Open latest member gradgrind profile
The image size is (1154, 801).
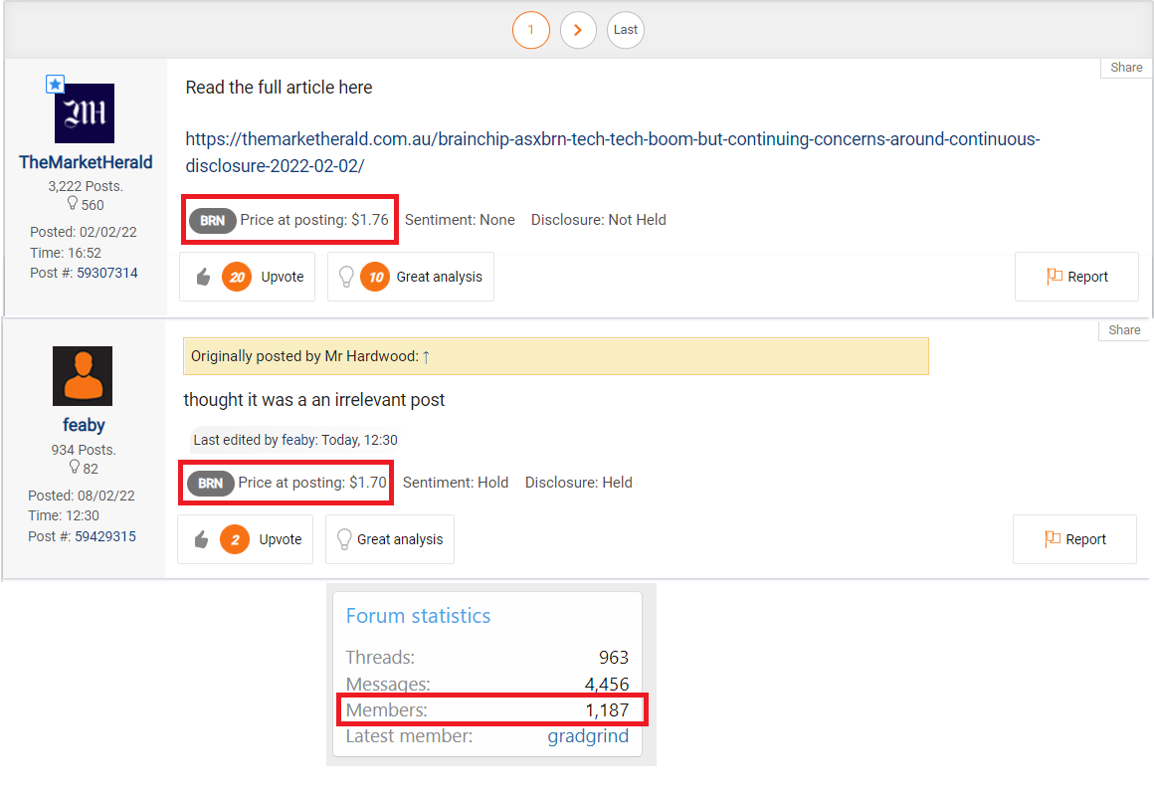point(588,736)
